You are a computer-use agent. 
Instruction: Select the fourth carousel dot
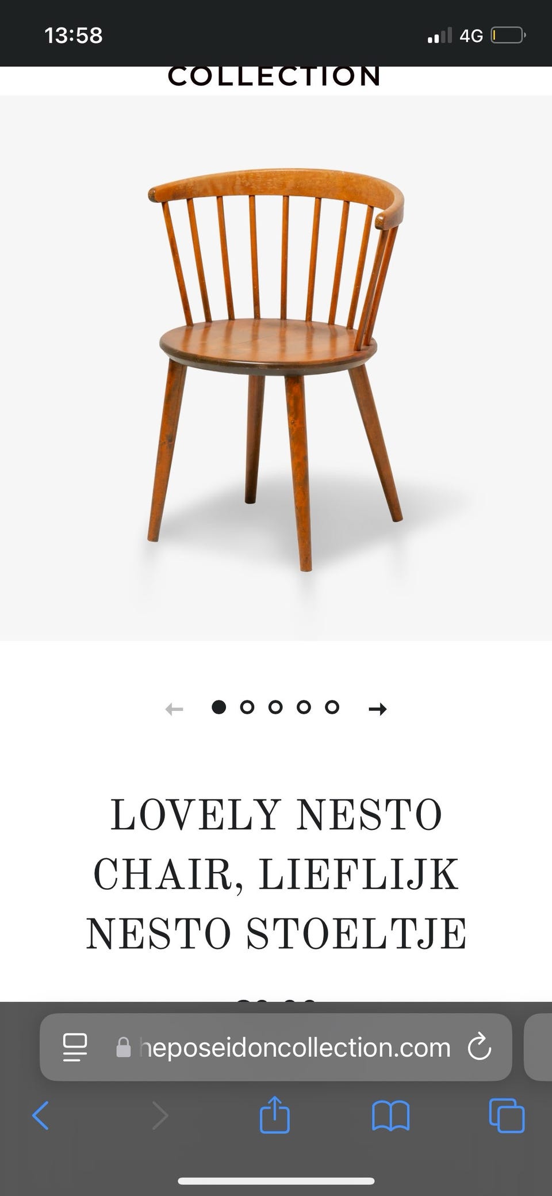304,707
